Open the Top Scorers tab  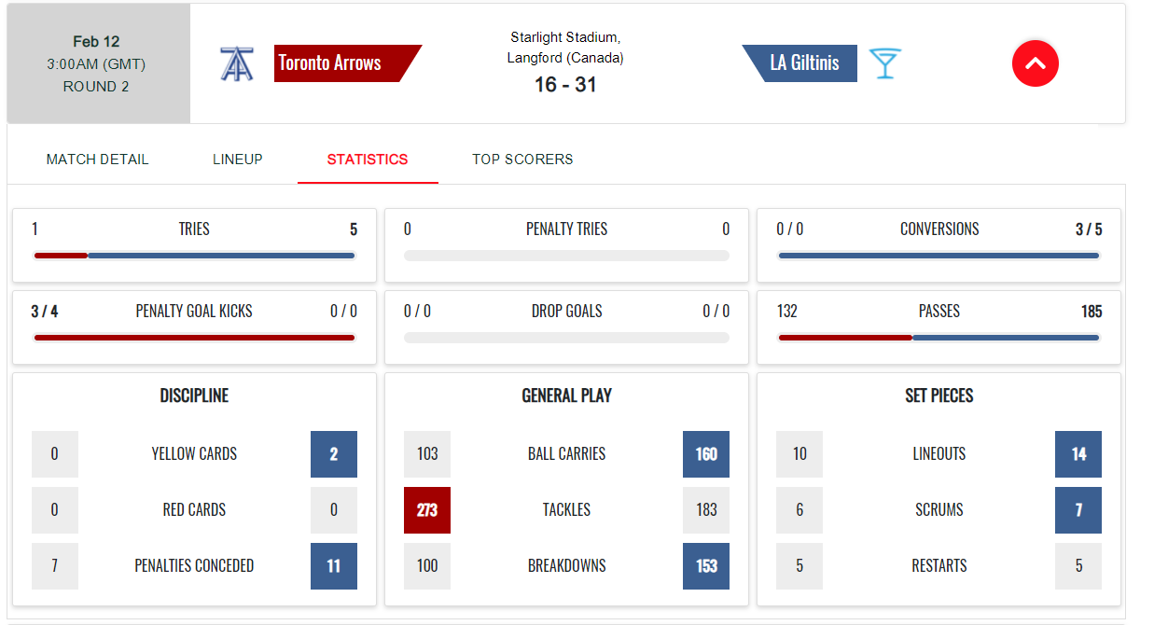point(522,160)
